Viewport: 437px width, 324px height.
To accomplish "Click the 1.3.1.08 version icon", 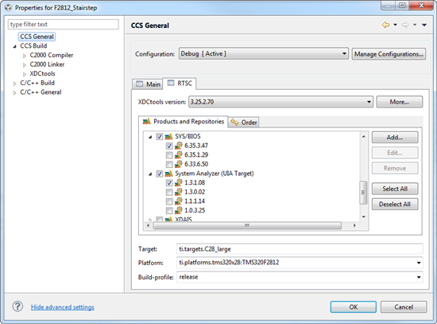I will coord(178,182).
